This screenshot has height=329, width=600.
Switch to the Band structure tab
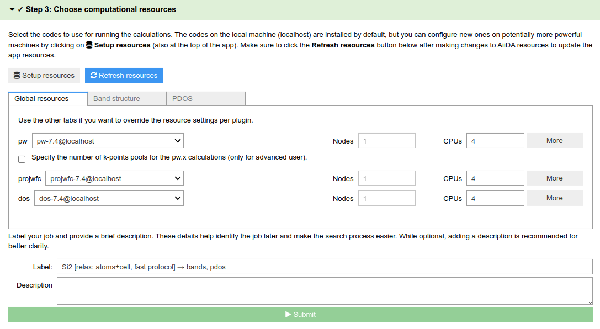[126, 98]
